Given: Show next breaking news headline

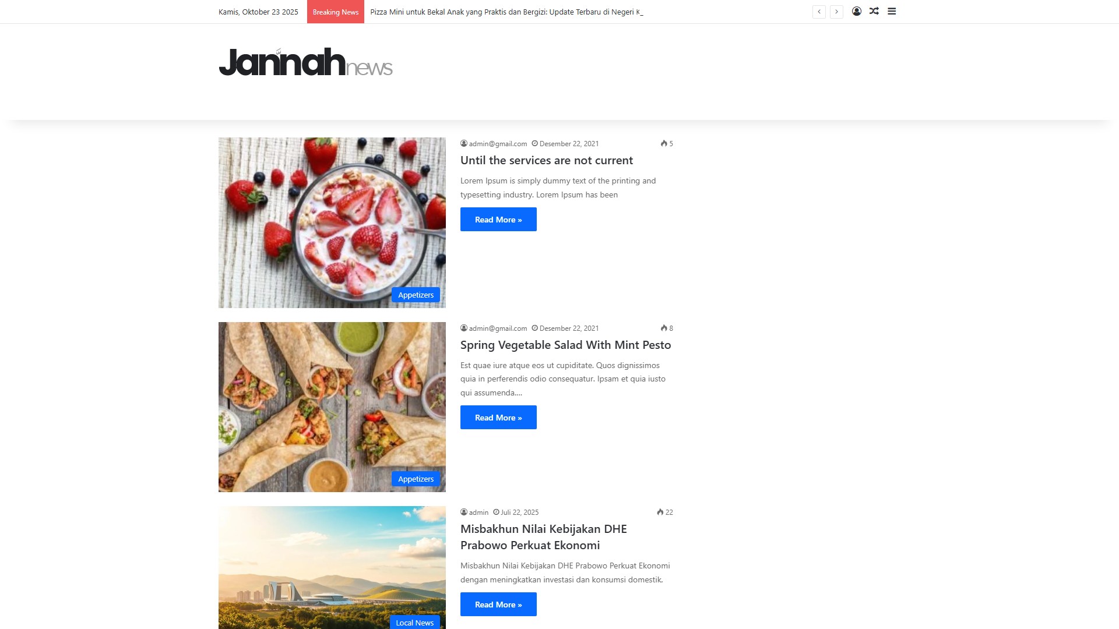Looking at the screenshot, I should pyautogui.click(x=836, y=12).
